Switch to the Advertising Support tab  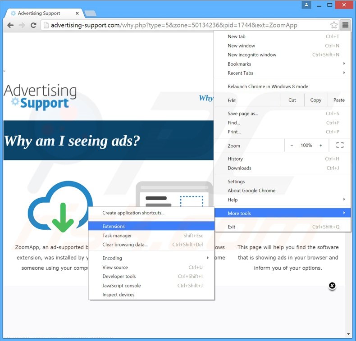[x=44, y=14]
